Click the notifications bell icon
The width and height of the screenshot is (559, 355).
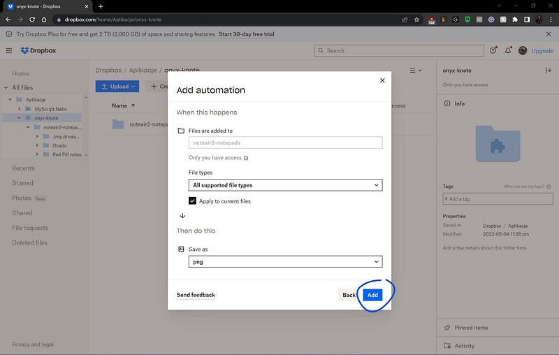(x=508, y=50)
